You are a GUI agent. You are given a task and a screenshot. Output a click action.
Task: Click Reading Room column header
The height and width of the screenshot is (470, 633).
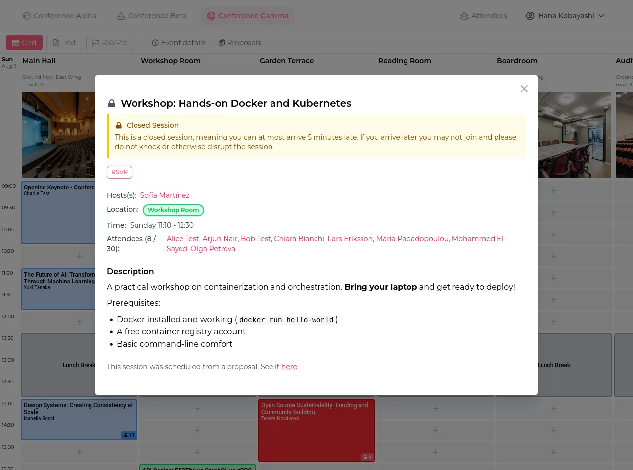405,61
